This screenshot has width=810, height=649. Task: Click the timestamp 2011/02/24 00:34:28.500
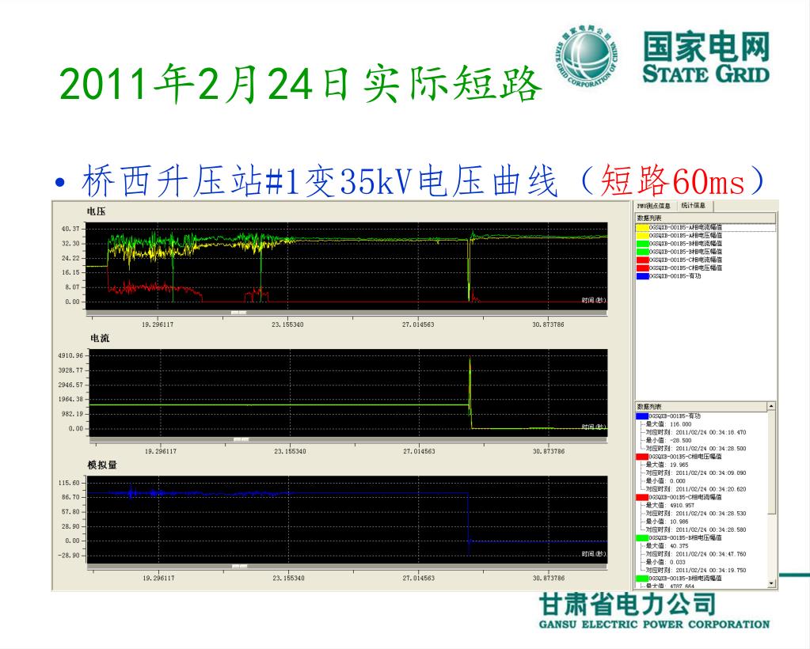pos(711,449)
